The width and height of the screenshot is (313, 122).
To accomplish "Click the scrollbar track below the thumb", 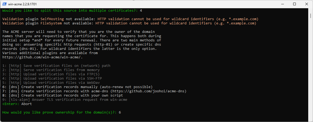I will click(x=311, y=70).
